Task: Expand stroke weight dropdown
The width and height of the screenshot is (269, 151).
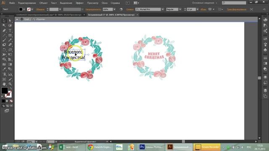Action: (60, 9)
